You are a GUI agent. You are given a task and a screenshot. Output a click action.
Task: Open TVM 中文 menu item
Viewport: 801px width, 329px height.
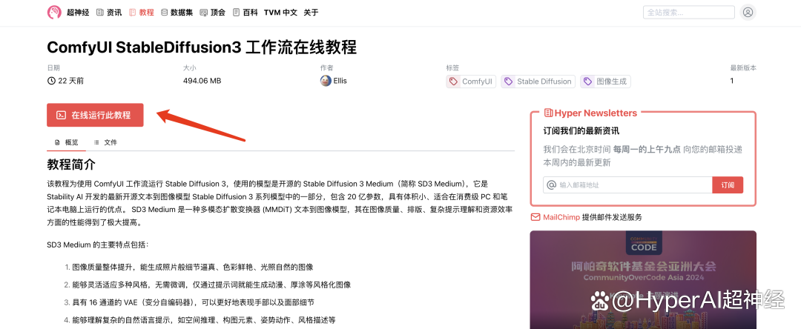point(280,13)
